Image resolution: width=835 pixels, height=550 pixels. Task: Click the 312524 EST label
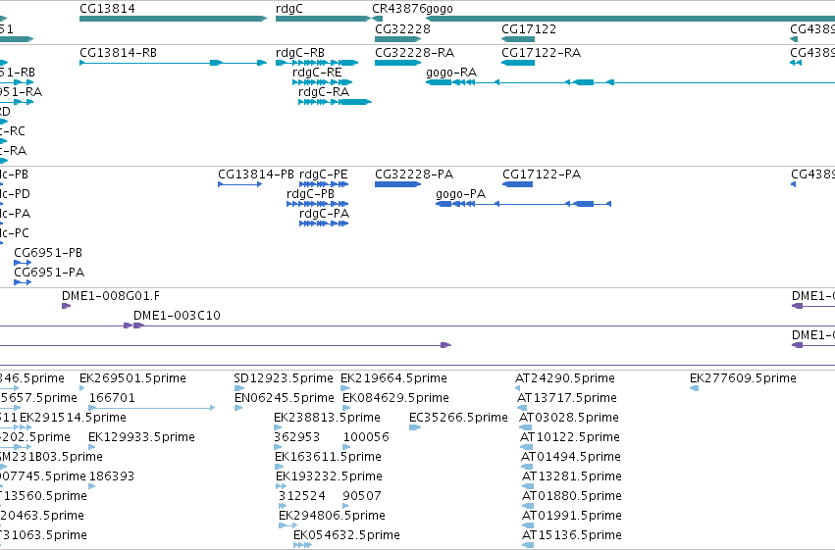pyautogui.click(x=302, y=496)
